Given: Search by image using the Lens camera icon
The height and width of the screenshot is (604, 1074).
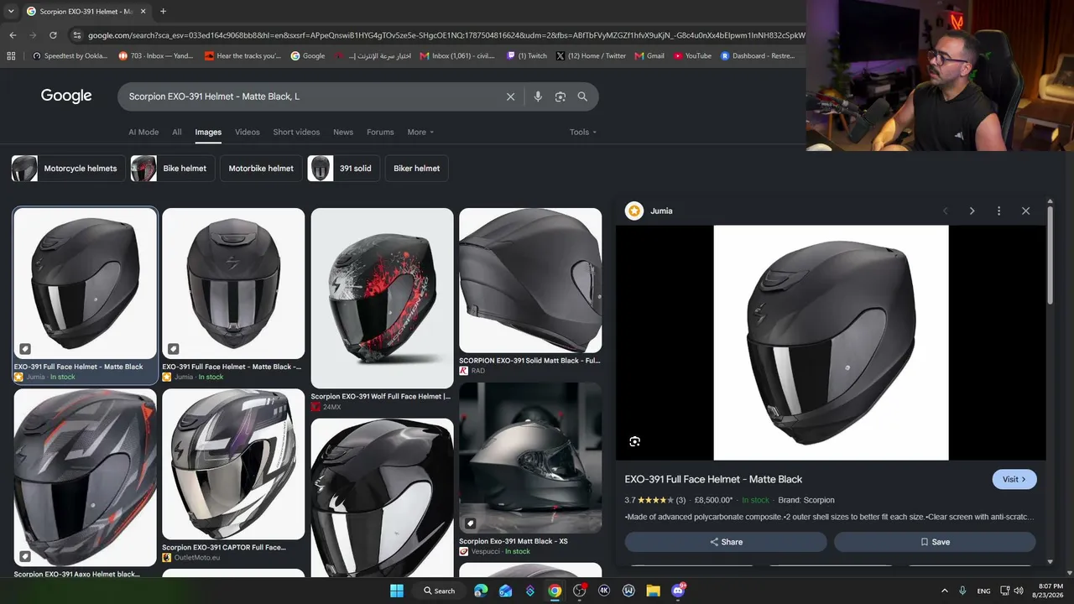Looking at the screenshot, I should pyautogui.click(x=560, y=96).
